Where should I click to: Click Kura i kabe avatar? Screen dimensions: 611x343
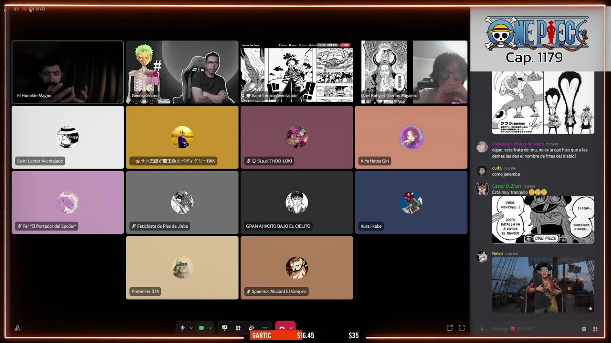click(411, 202)
